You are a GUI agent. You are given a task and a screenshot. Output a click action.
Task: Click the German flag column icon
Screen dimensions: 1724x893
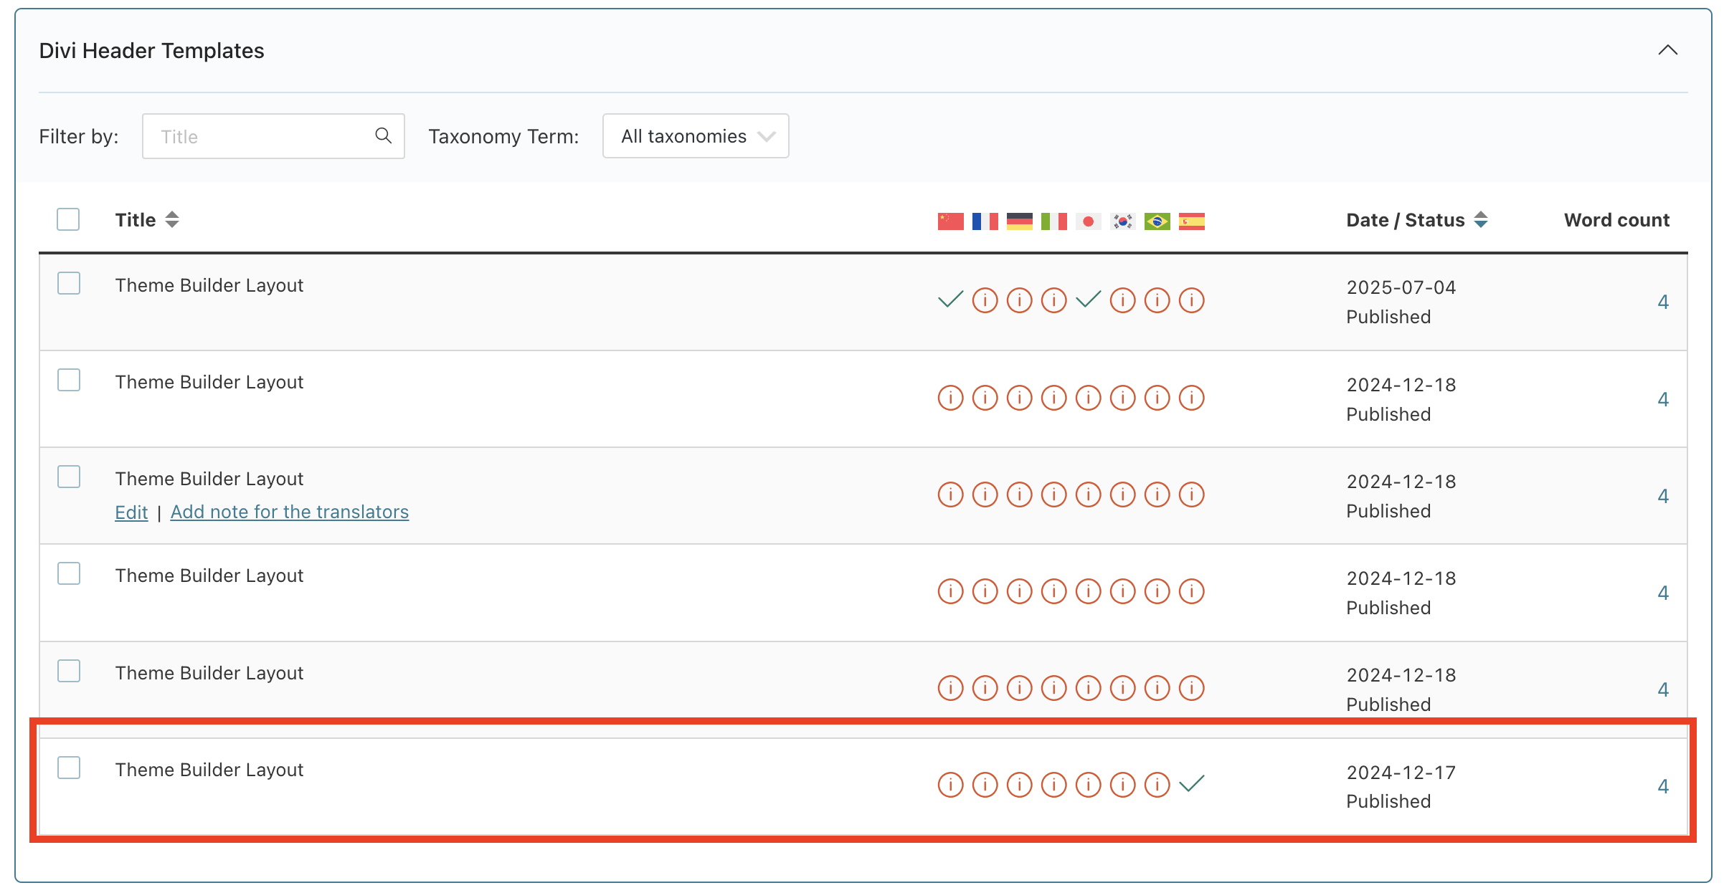(1019, 221)
